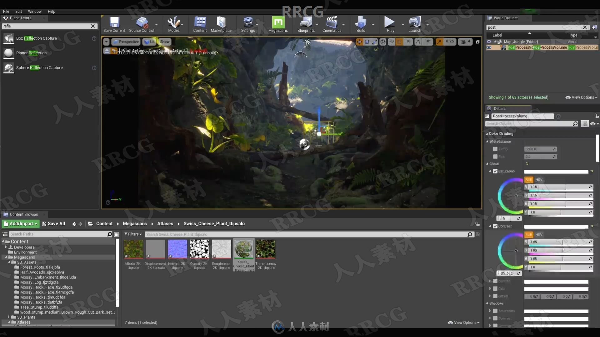Toggle the Saturation checkbox in Global
Screen dimensions: 600x337
pos(495,171)
